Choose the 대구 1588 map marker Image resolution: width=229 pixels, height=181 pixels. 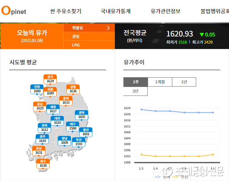tap(72, 126)
